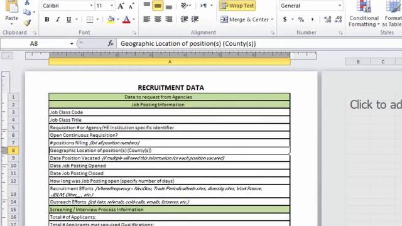Apply the red Font Color
This screenshot has height=226, width=402.
click(x=126, y=19)
